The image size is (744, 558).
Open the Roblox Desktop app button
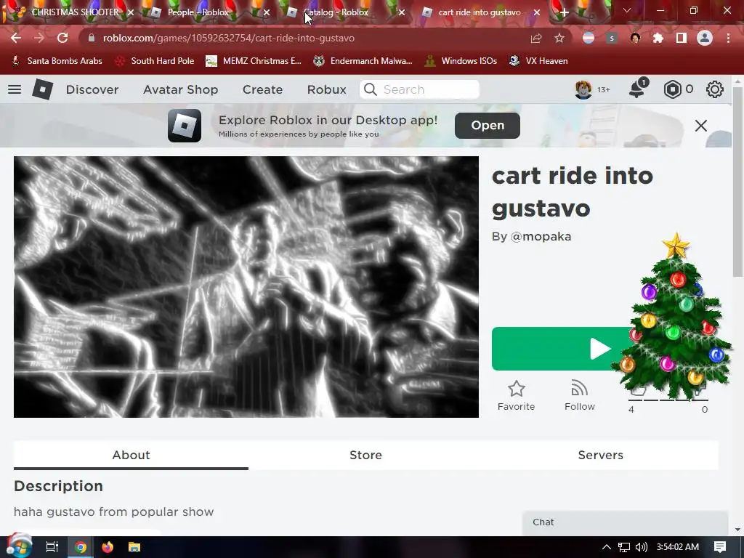(x=488, y=125)
